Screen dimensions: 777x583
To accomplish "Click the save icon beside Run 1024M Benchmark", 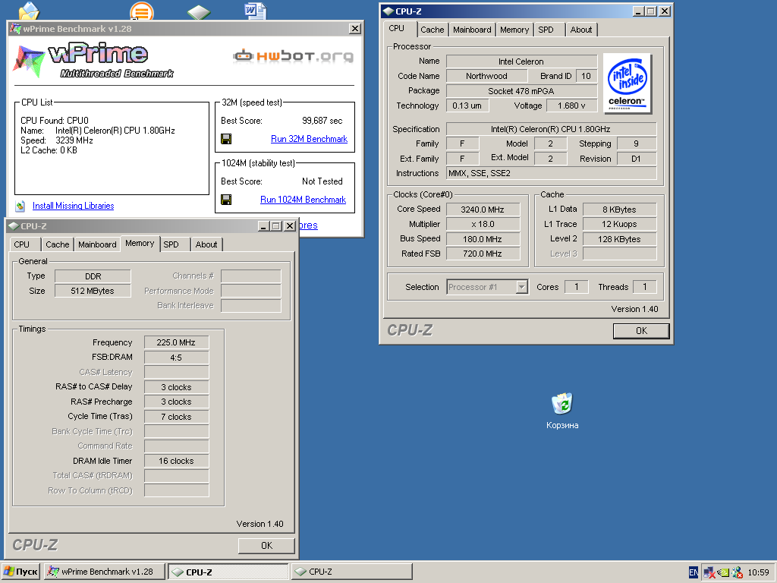I will pos(226,200).
